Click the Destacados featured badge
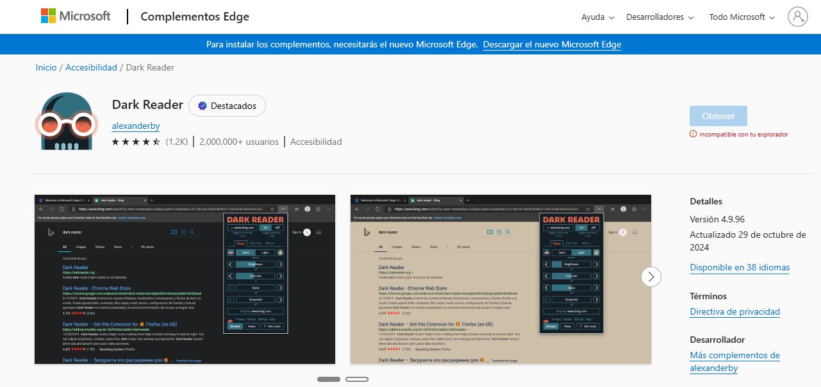This screenshot has width=821, height=387. click(227, 106)
